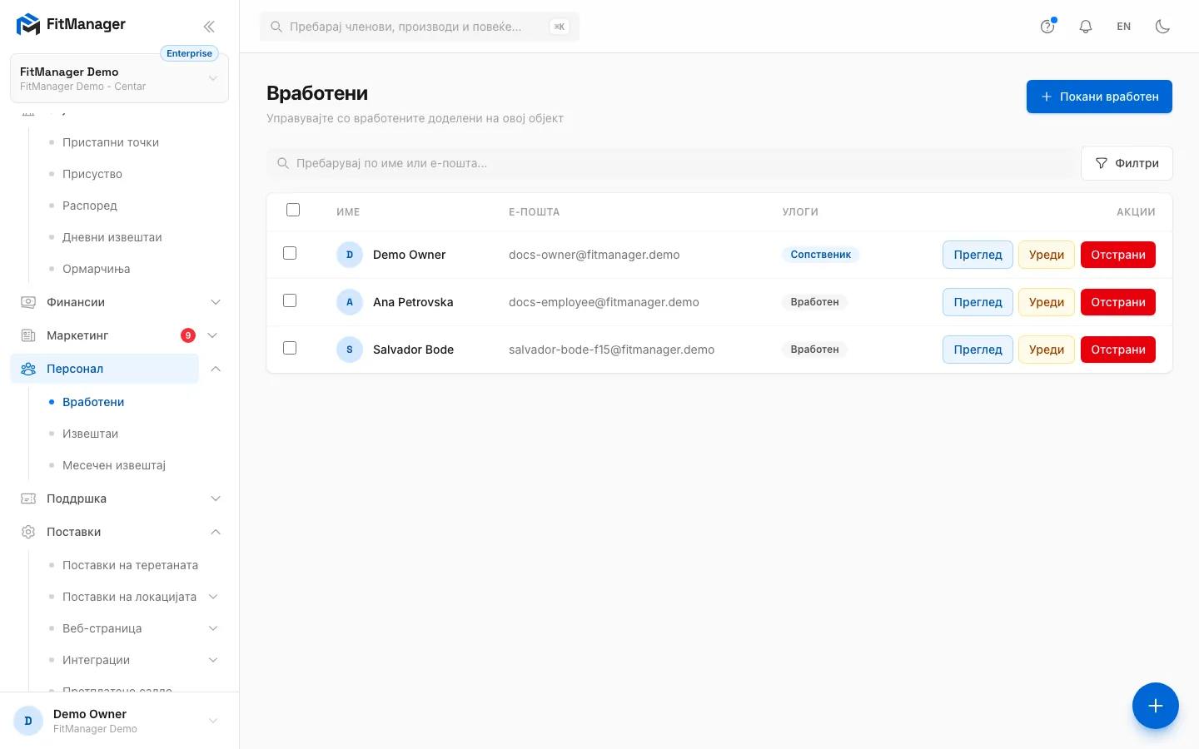
Task: Click Уреди for Ana Petrovska
Action: pyautogui.click(x=1047, y=302)
